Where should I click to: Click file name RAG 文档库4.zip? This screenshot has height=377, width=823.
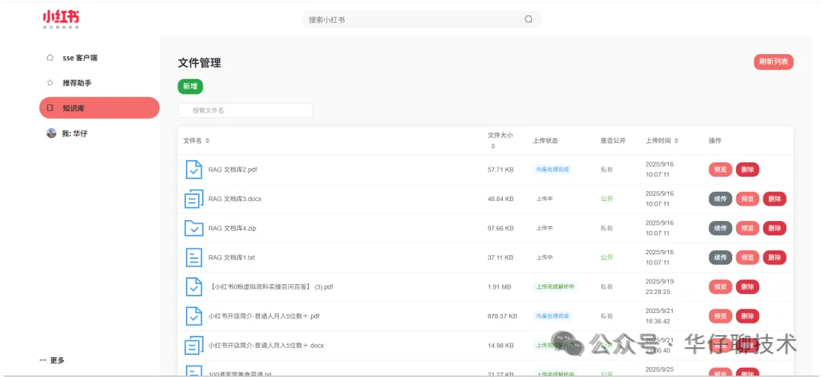[x=232, y=228]
